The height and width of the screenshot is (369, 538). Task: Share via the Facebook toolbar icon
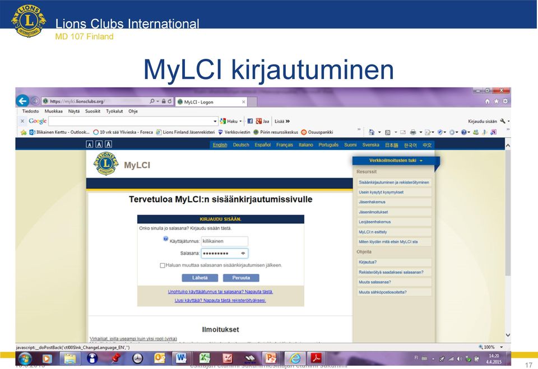250,121
